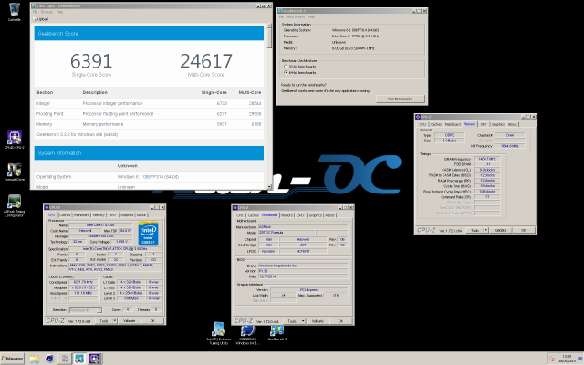Viewport: 584px width, 365px height.
Task: Click the taskbar clock
Action: pyautogui.click(x=567, y=359)
